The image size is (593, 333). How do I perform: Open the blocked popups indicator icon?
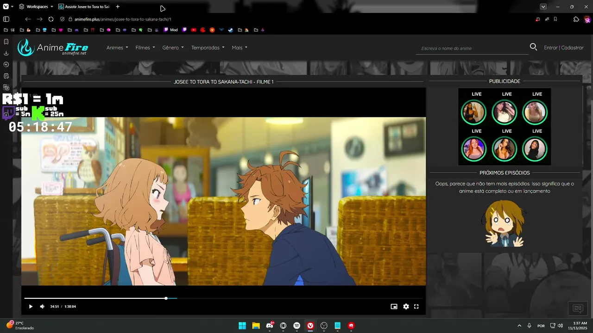[x=537, y=19]
